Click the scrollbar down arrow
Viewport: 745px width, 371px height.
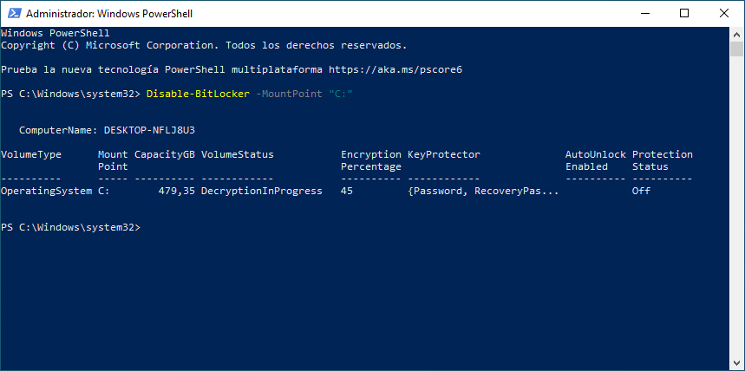(736, 363)
